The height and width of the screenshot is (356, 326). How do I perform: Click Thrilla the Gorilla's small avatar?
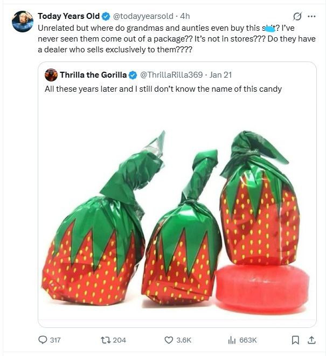[x=51, y=74]
